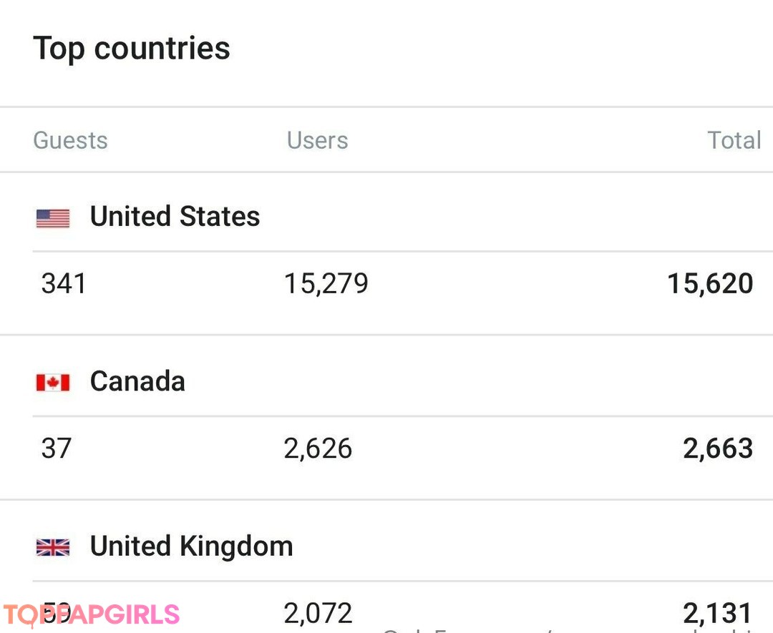Click United States total 15,620
The height and width of the screenshot is (633, 773).
point(709,284)
